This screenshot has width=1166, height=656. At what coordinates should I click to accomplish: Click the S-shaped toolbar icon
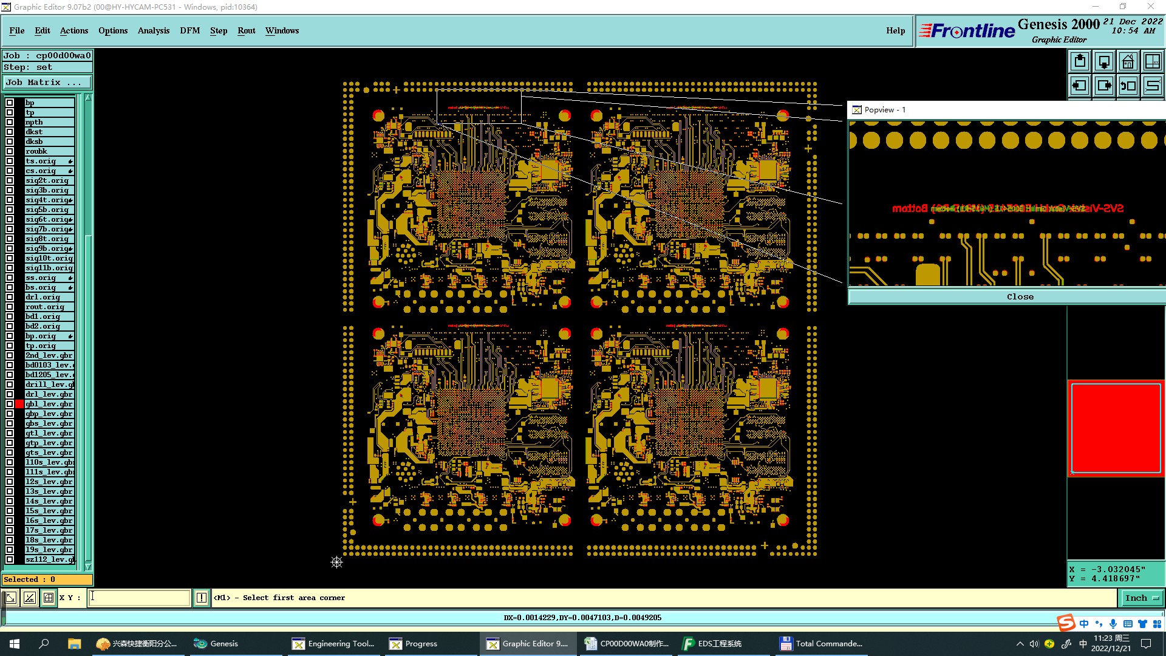(1153, 86)
